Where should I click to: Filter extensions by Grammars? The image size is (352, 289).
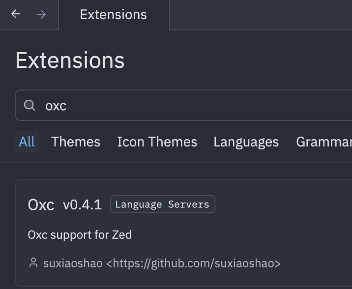[324, 142]
